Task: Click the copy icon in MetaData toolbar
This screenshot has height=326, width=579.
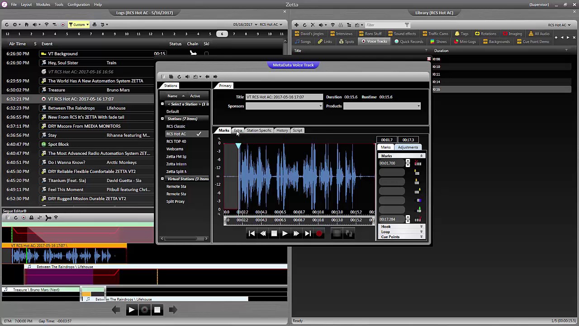Action: 171,77
